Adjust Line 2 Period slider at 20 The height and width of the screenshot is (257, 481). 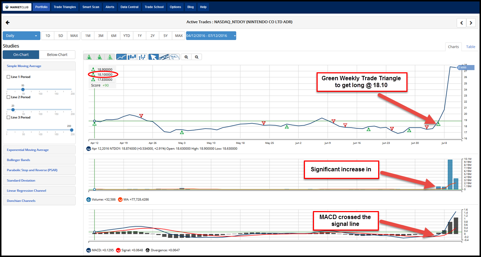pos(13,110)
